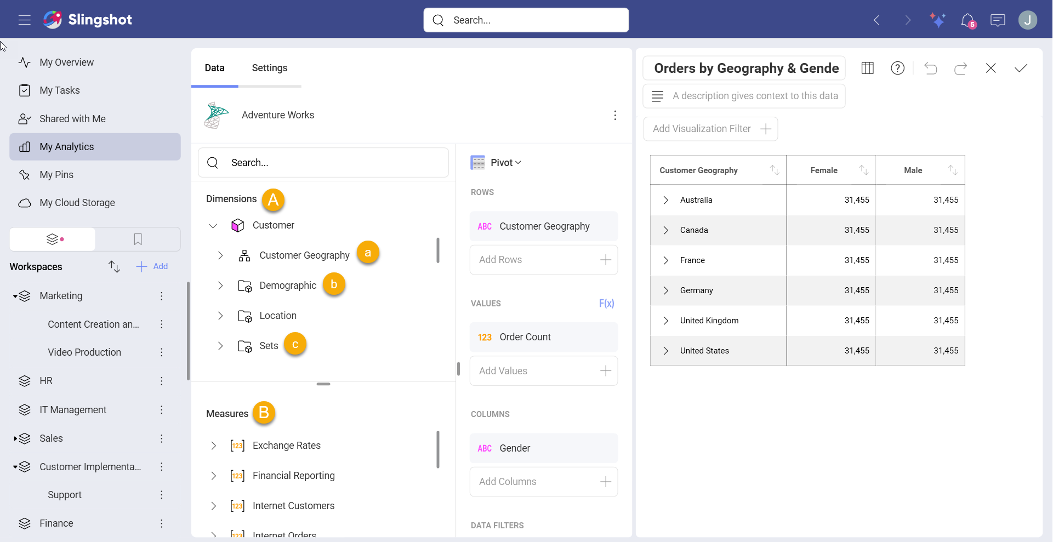
Task: Add a new workspace
Action: (152, 266)
